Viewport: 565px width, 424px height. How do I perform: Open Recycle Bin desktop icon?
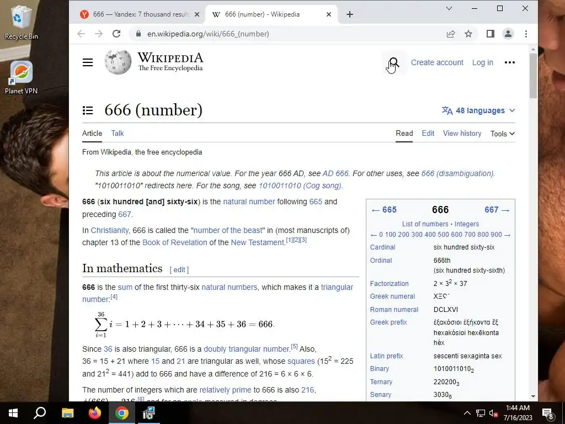point(22,23)
